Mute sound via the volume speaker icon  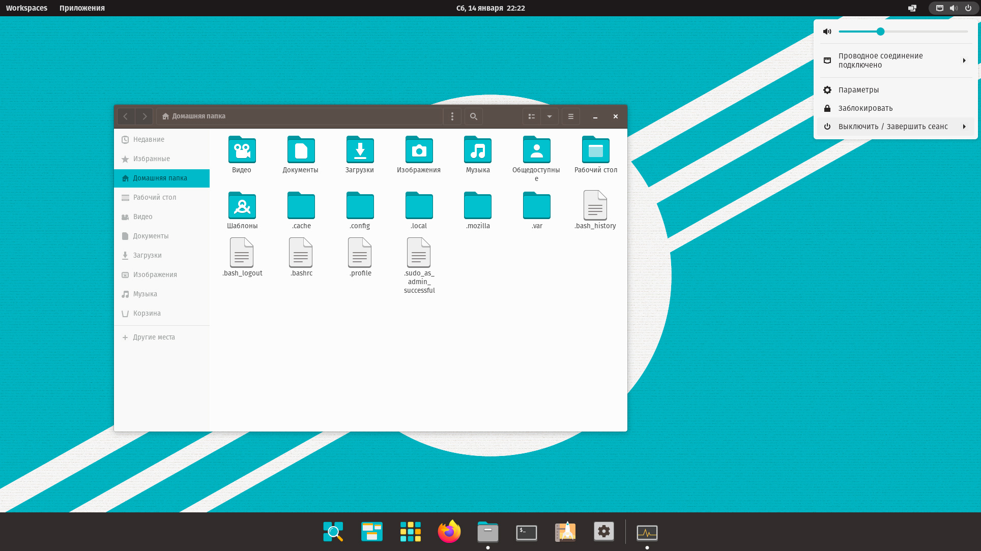click(x=827, y=32)
